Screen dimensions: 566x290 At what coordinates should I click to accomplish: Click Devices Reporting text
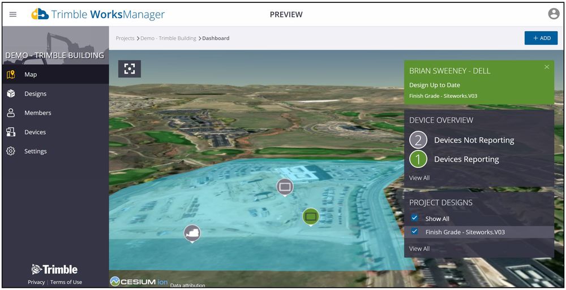466,159
